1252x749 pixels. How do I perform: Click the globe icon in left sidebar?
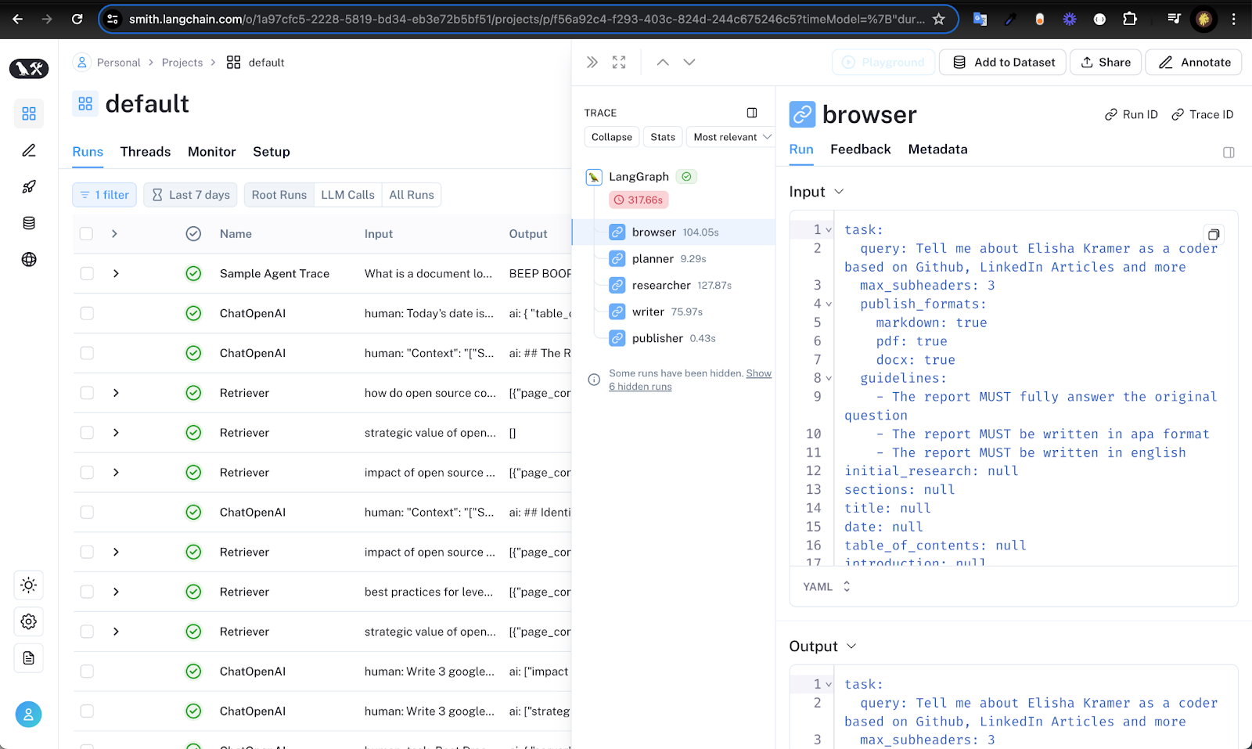click(29, 260)
